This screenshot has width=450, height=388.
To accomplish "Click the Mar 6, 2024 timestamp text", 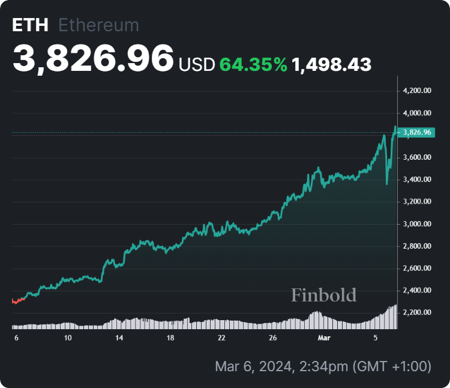I will tap(323, 366).
